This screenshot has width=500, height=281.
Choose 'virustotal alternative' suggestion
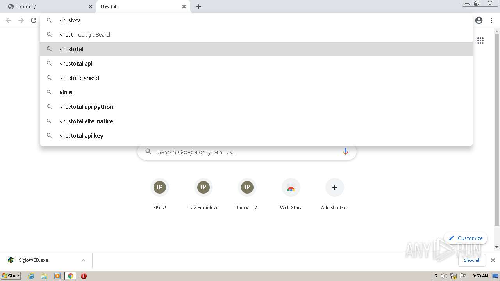(x=256, y=121)
